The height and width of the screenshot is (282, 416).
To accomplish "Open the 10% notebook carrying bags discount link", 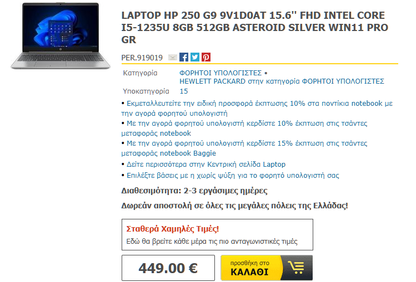I will [244, 129].
